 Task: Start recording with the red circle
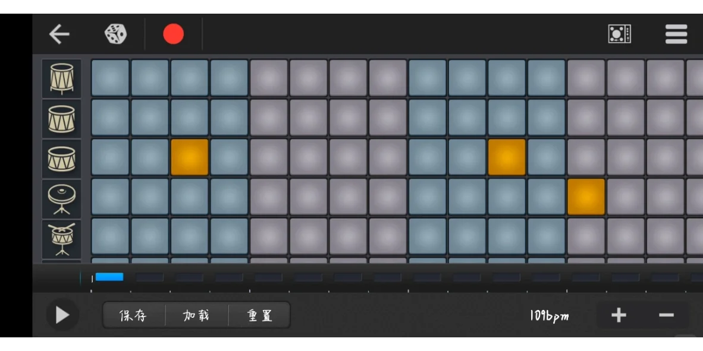174,34
